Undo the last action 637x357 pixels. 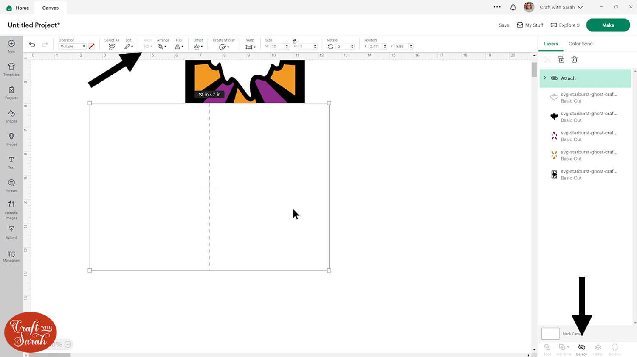point(32,45)
